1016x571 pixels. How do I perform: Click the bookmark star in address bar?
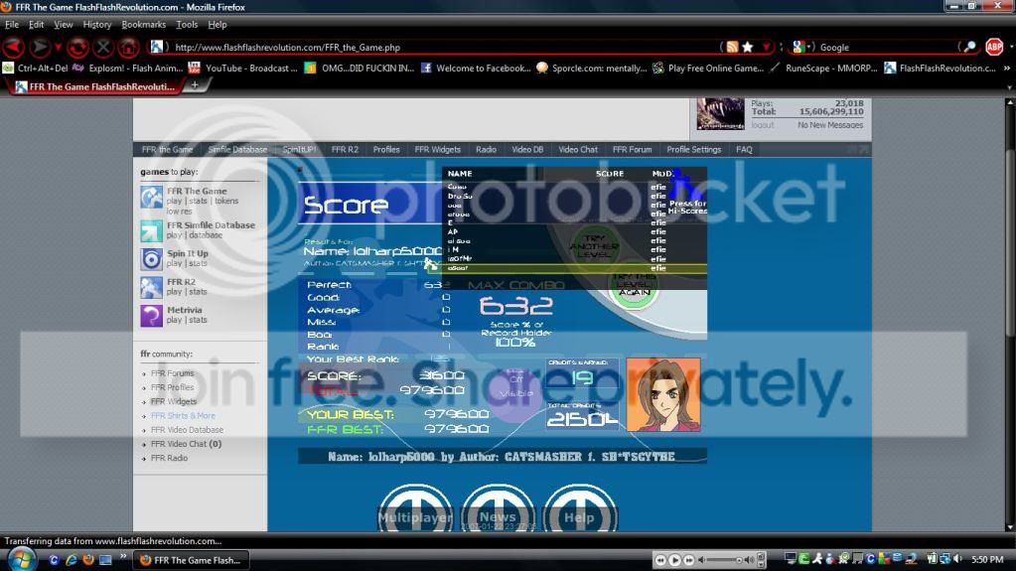pyautogui.click(x=747, y=47)
